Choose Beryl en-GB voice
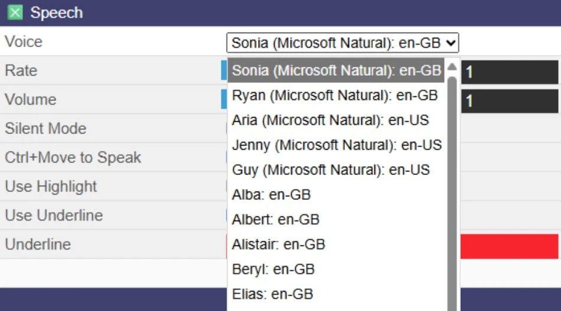Viewport: 561px width, 311px height. point(337,268)
